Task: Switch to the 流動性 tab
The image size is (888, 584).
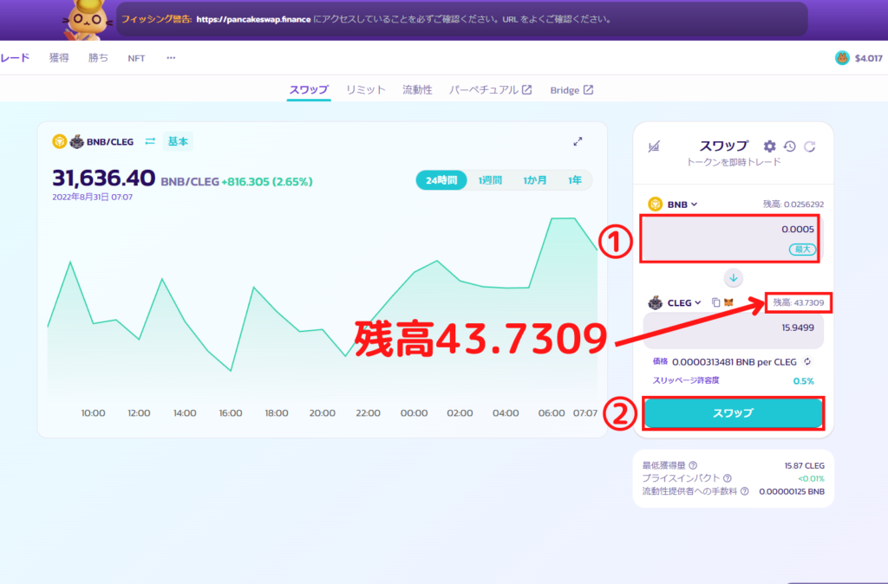Action: [417, 90]
